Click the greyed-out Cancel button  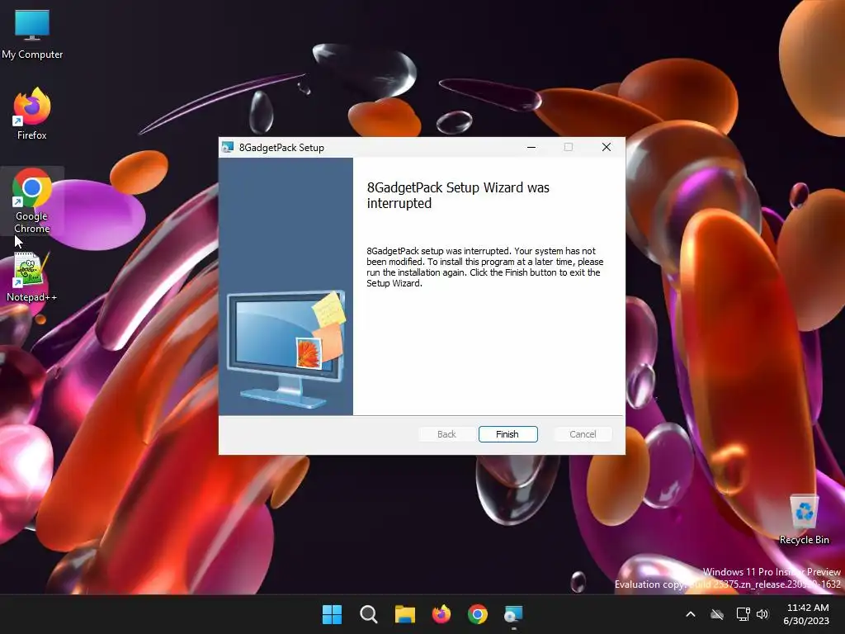click(583, 434)
